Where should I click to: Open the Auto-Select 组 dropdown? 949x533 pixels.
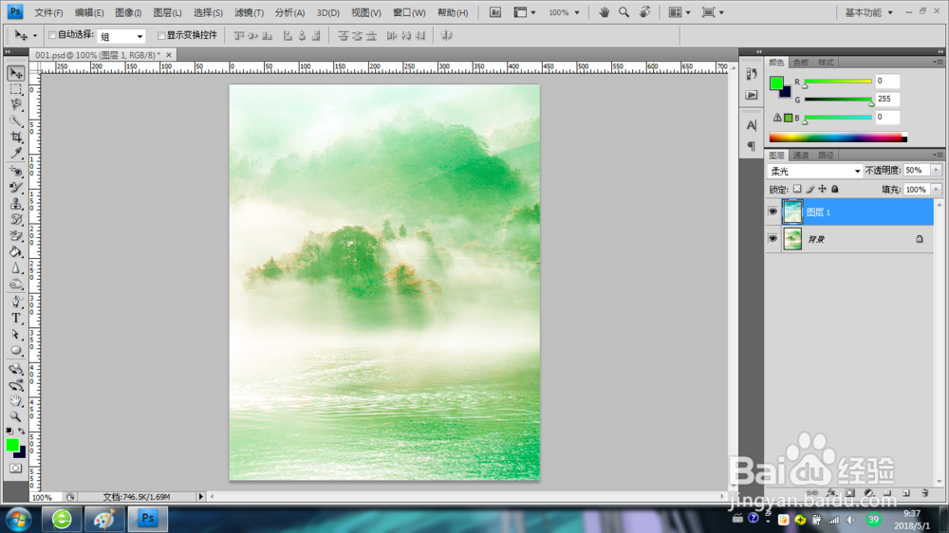(121, 37)
